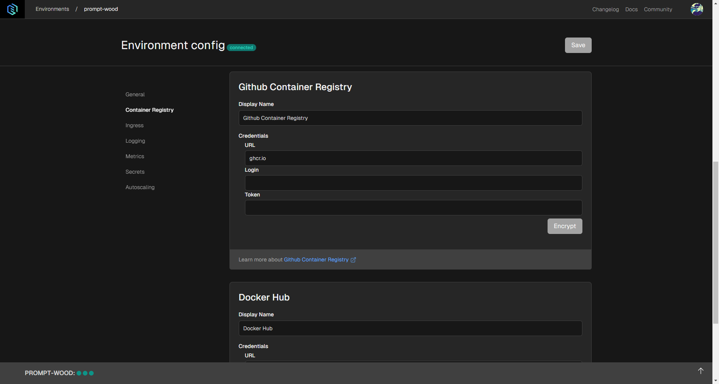
Task: Follow the Github Container Registry learn more link
Action: [x=316, y=259]
